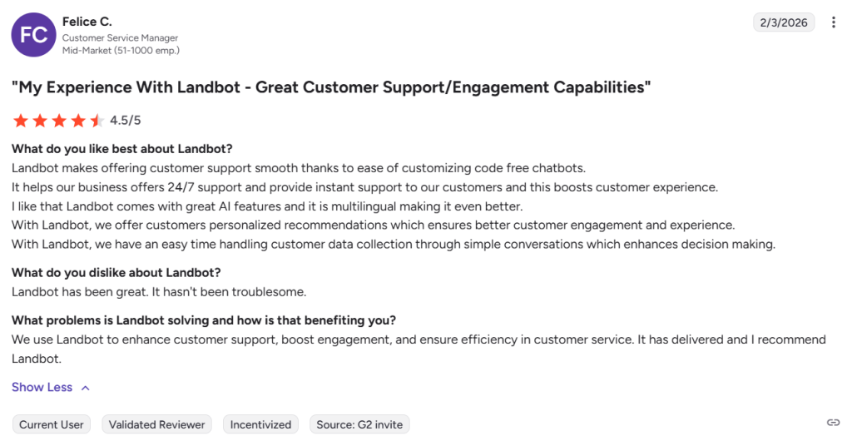
Task: Open the three-dot more options menu
Action: [833, 22]
